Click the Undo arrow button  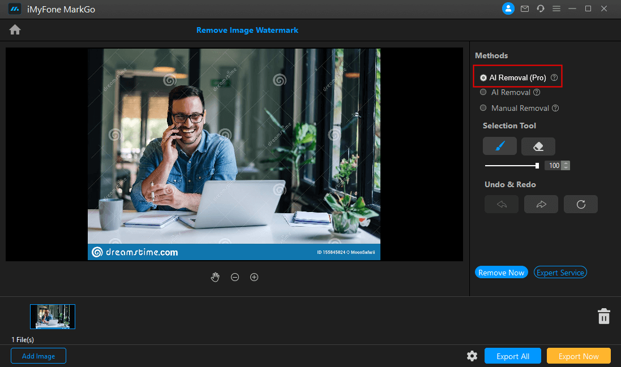click(x=501, y=204)
